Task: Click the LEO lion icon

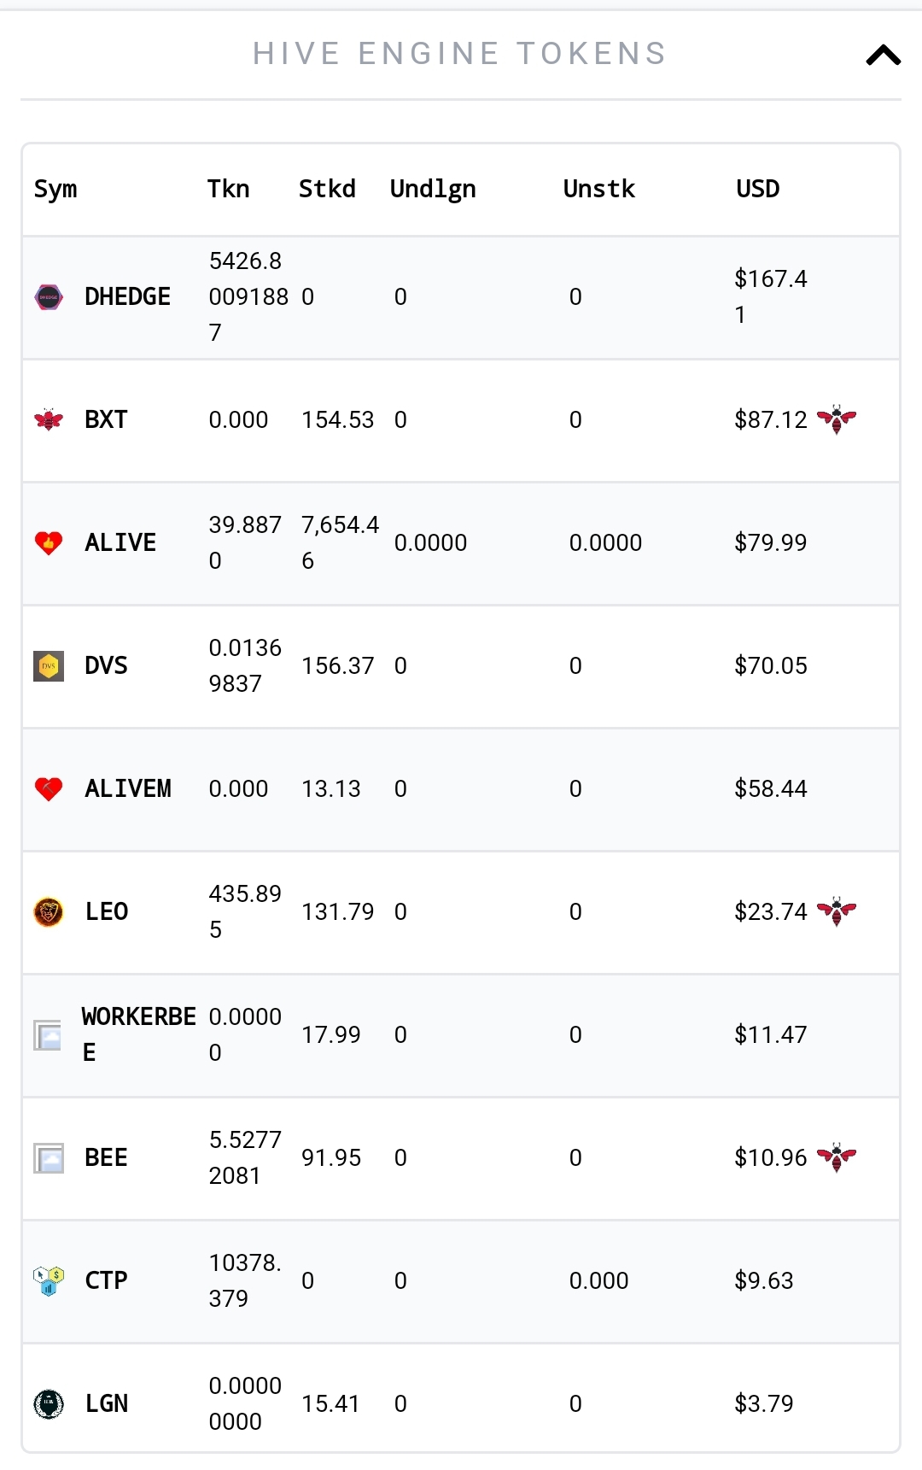Action: (x=49, y=912)
